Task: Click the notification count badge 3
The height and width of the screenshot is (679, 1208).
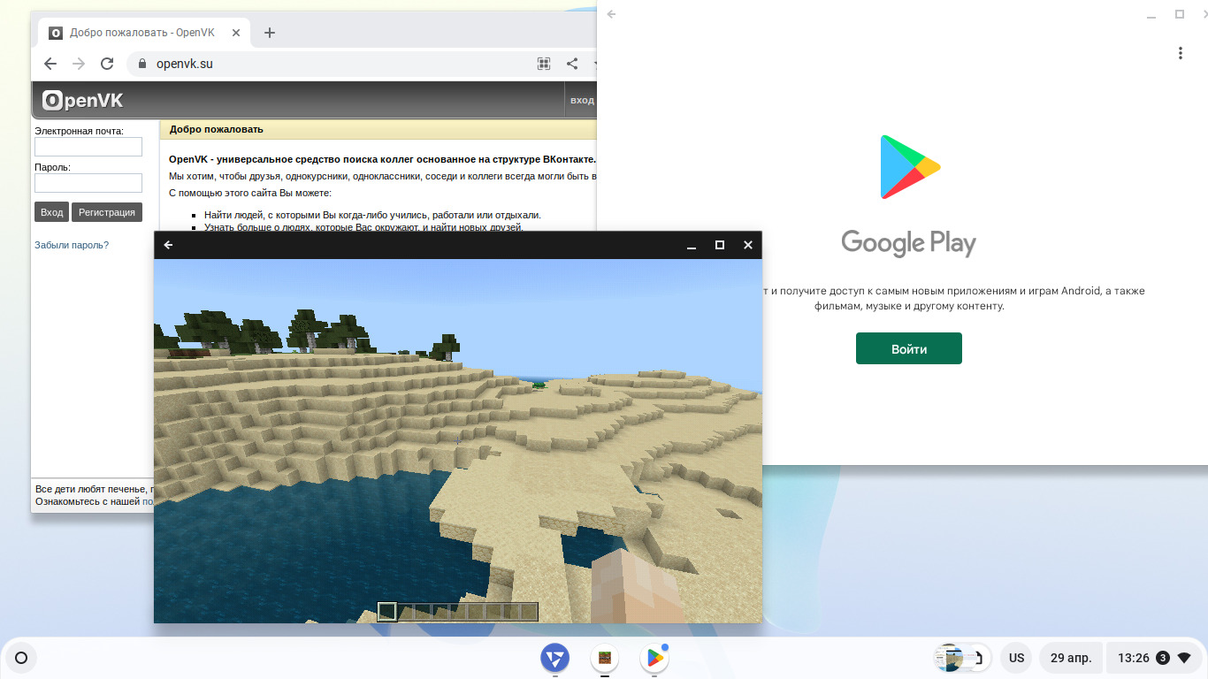Action: pyautogui.click(x=1163, y=658)
